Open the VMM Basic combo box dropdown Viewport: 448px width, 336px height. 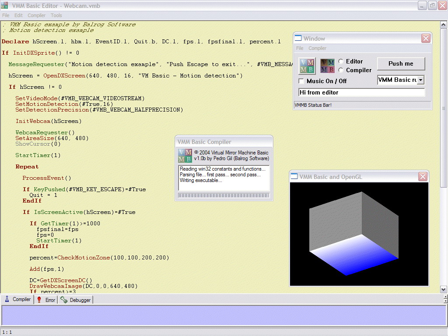point(420,80)
